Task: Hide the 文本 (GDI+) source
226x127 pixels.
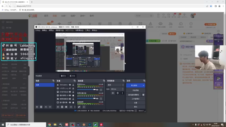Action: pyautogui.click(x=70, y=85)
